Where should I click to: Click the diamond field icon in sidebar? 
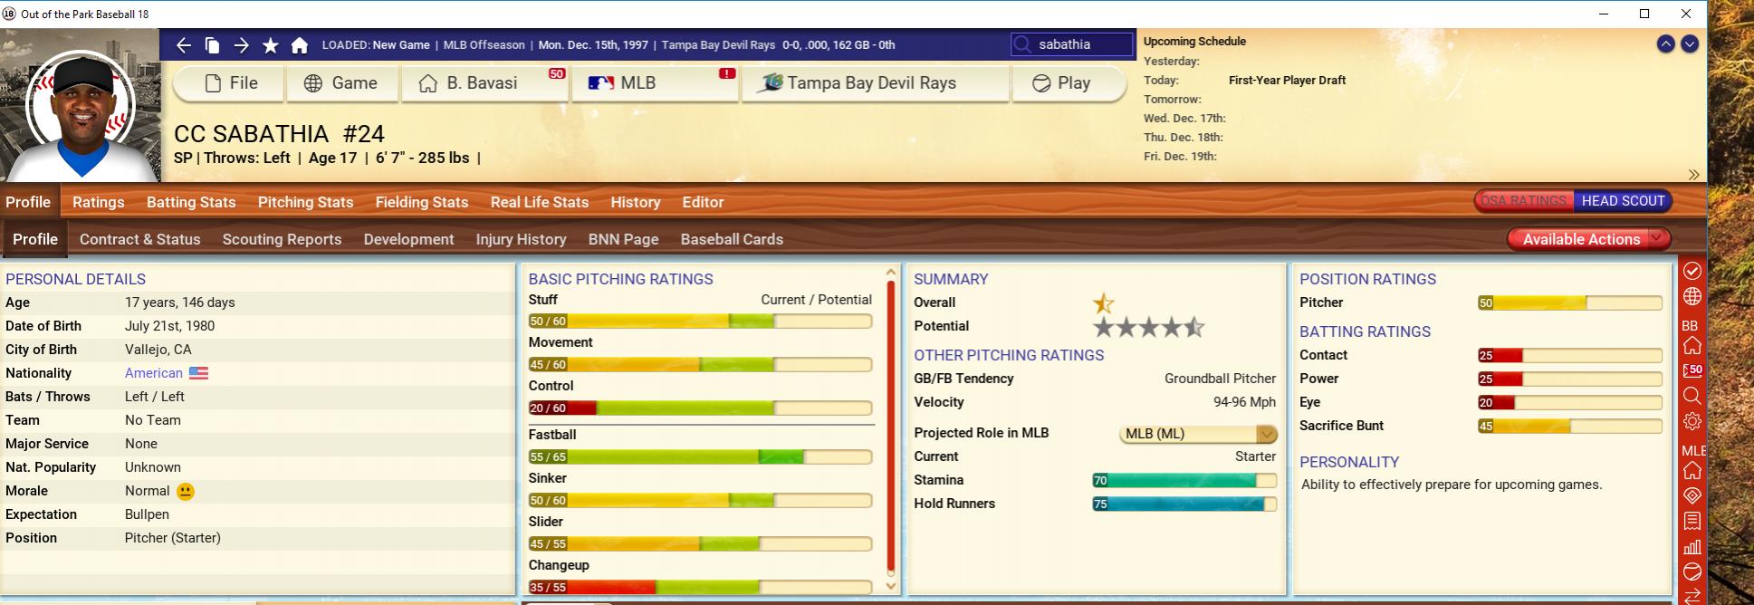(x=1692, y=495)
